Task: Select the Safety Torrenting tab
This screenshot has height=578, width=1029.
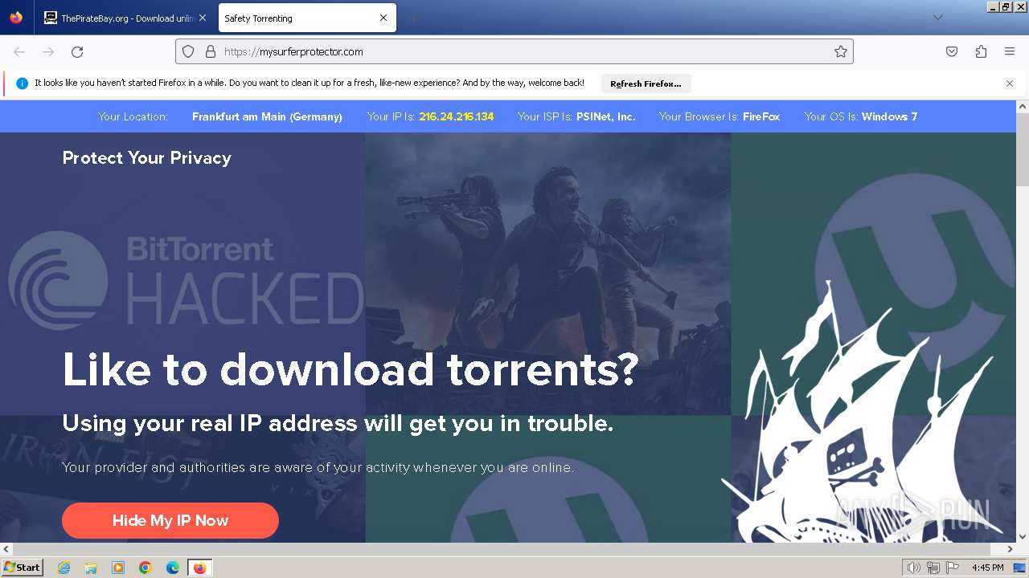Action: (x=307, y=18)
